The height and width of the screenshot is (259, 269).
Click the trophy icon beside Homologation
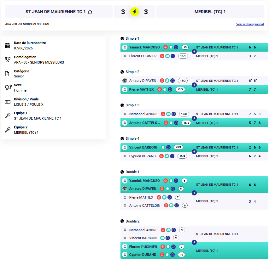[x=8, y=59]
